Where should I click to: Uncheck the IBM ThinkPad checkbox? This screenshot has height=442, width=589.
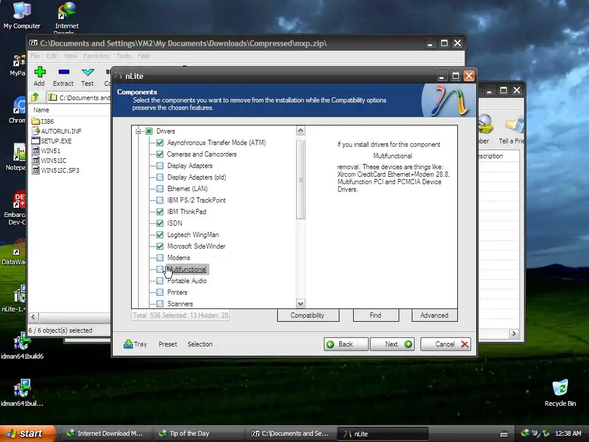[x=160, y=212]
